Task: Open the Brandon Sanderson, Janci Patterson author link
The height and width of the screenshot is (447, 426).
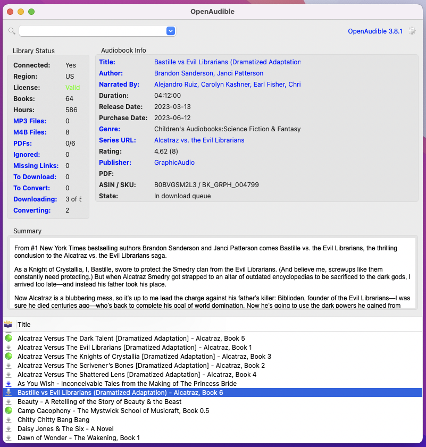Action: pos(209,73)
